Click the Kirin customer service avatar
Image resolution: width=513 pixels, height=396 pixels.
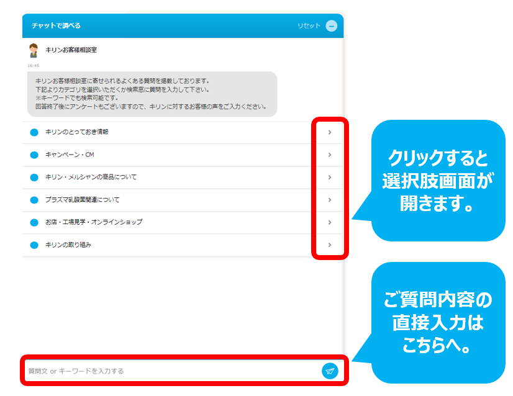(x=34, y=50)
